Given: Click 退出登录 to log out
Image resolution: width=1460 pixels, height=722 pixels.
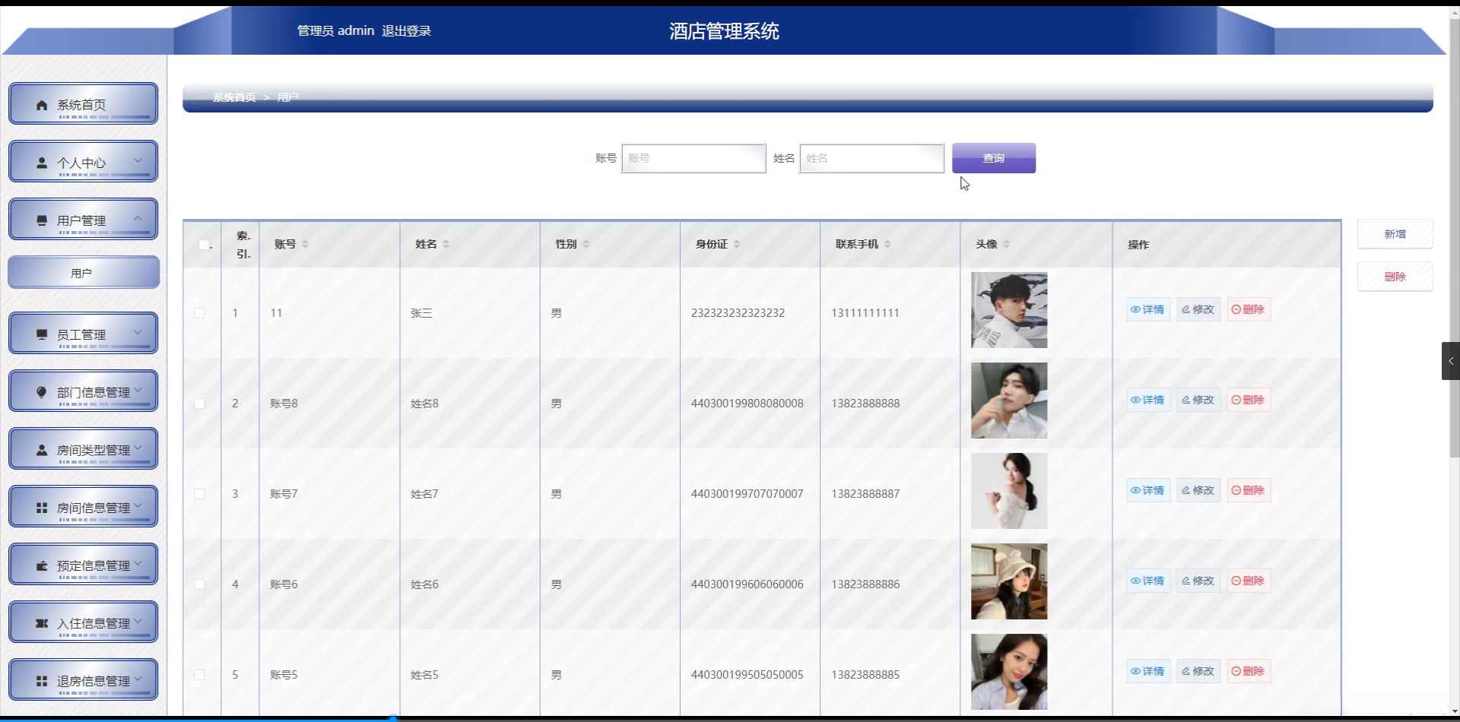Looking at the screenshot, I should click(406, 31).
